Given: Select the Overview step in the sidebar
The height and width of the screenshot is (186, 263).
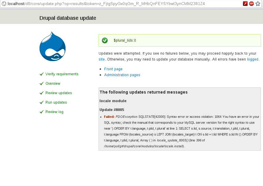Looking at the screenshot, I should (x=53, y=83).
